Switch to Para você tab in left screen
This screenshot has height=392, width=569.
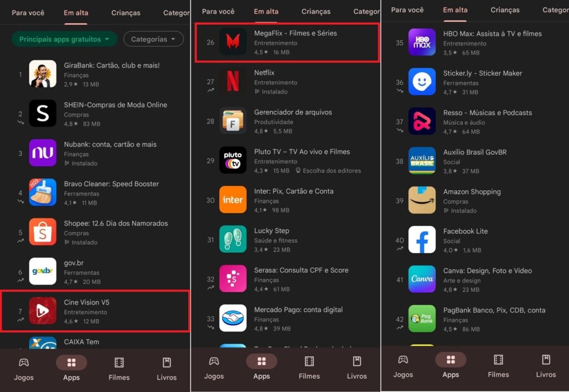[28, 13]
